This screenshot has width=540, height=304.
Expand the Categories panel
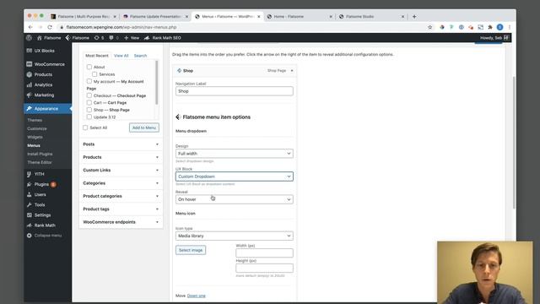pos(121,183)
